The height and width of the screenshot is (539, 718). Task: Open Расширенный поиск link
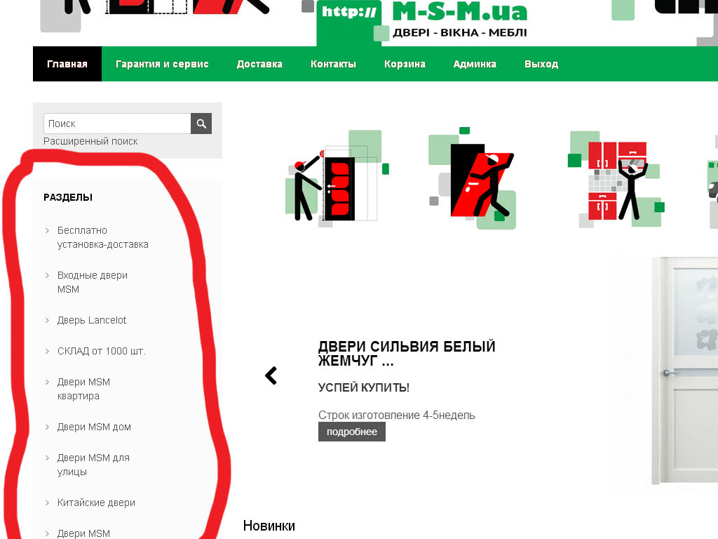coord(90,141)
